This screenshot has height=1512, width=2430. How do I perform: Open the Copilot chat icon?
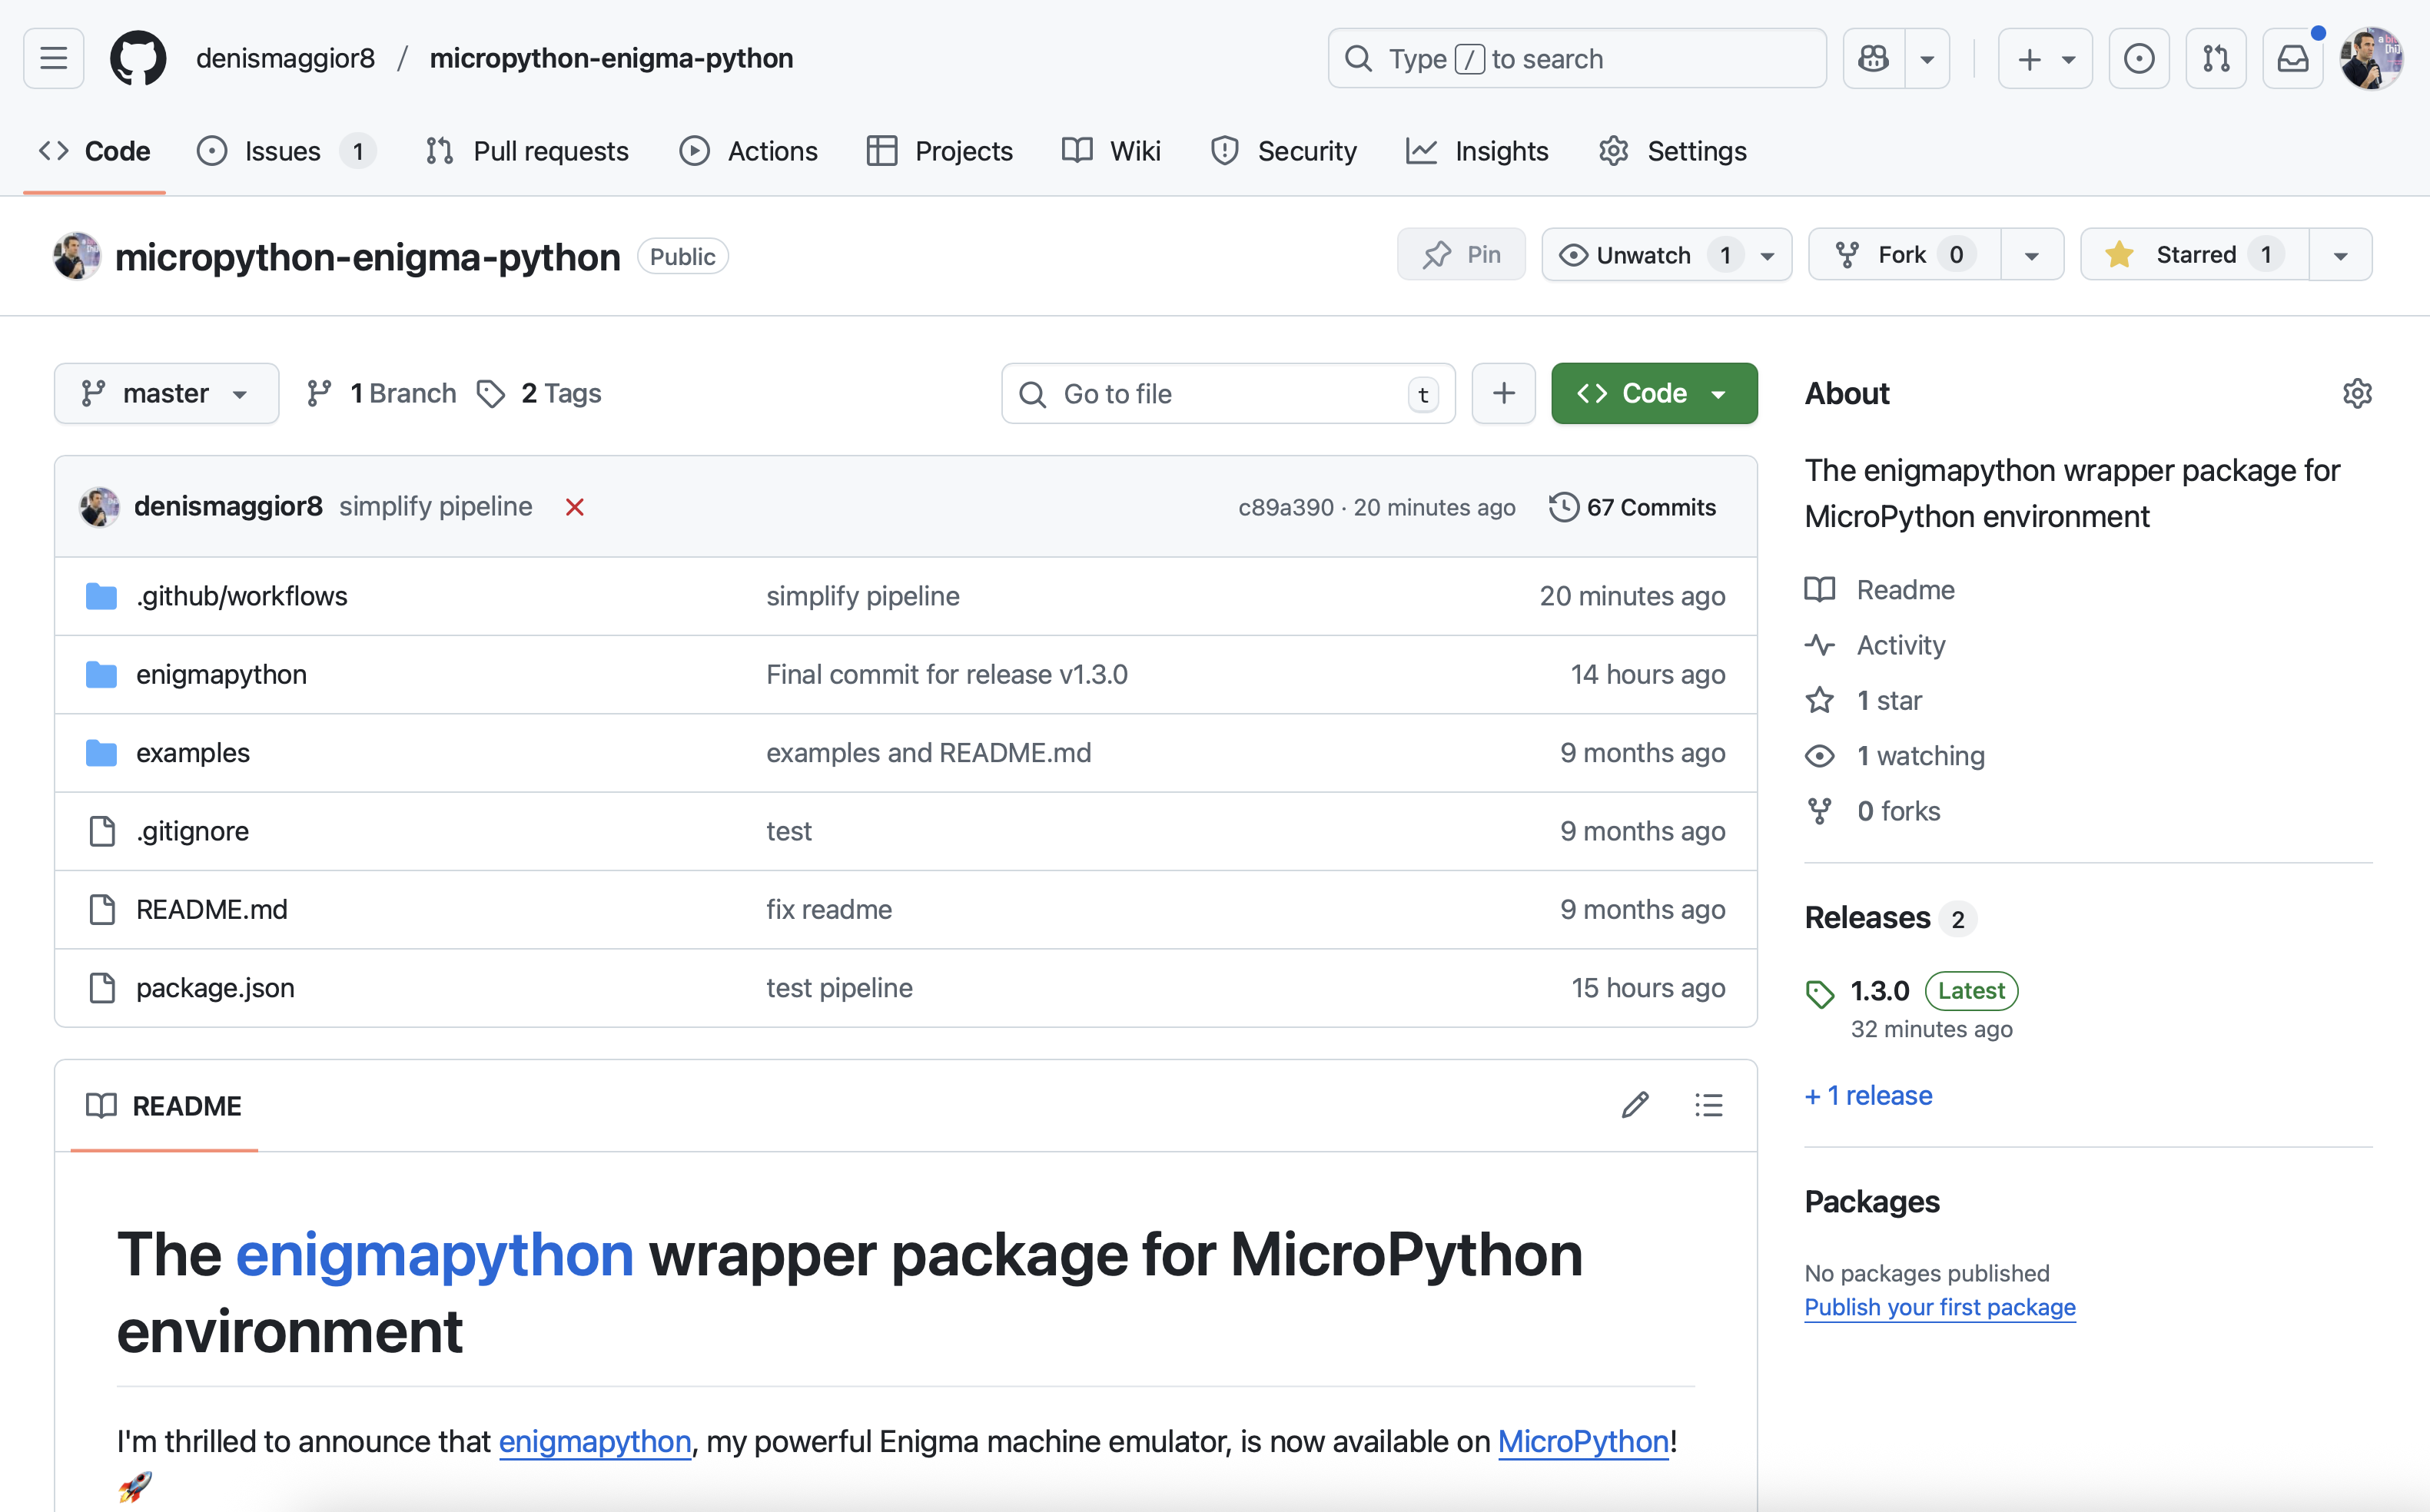point(1873,58)
